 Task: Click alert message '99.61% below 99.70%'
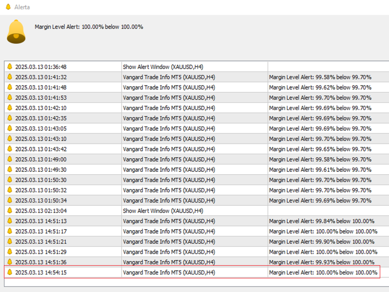320,169
